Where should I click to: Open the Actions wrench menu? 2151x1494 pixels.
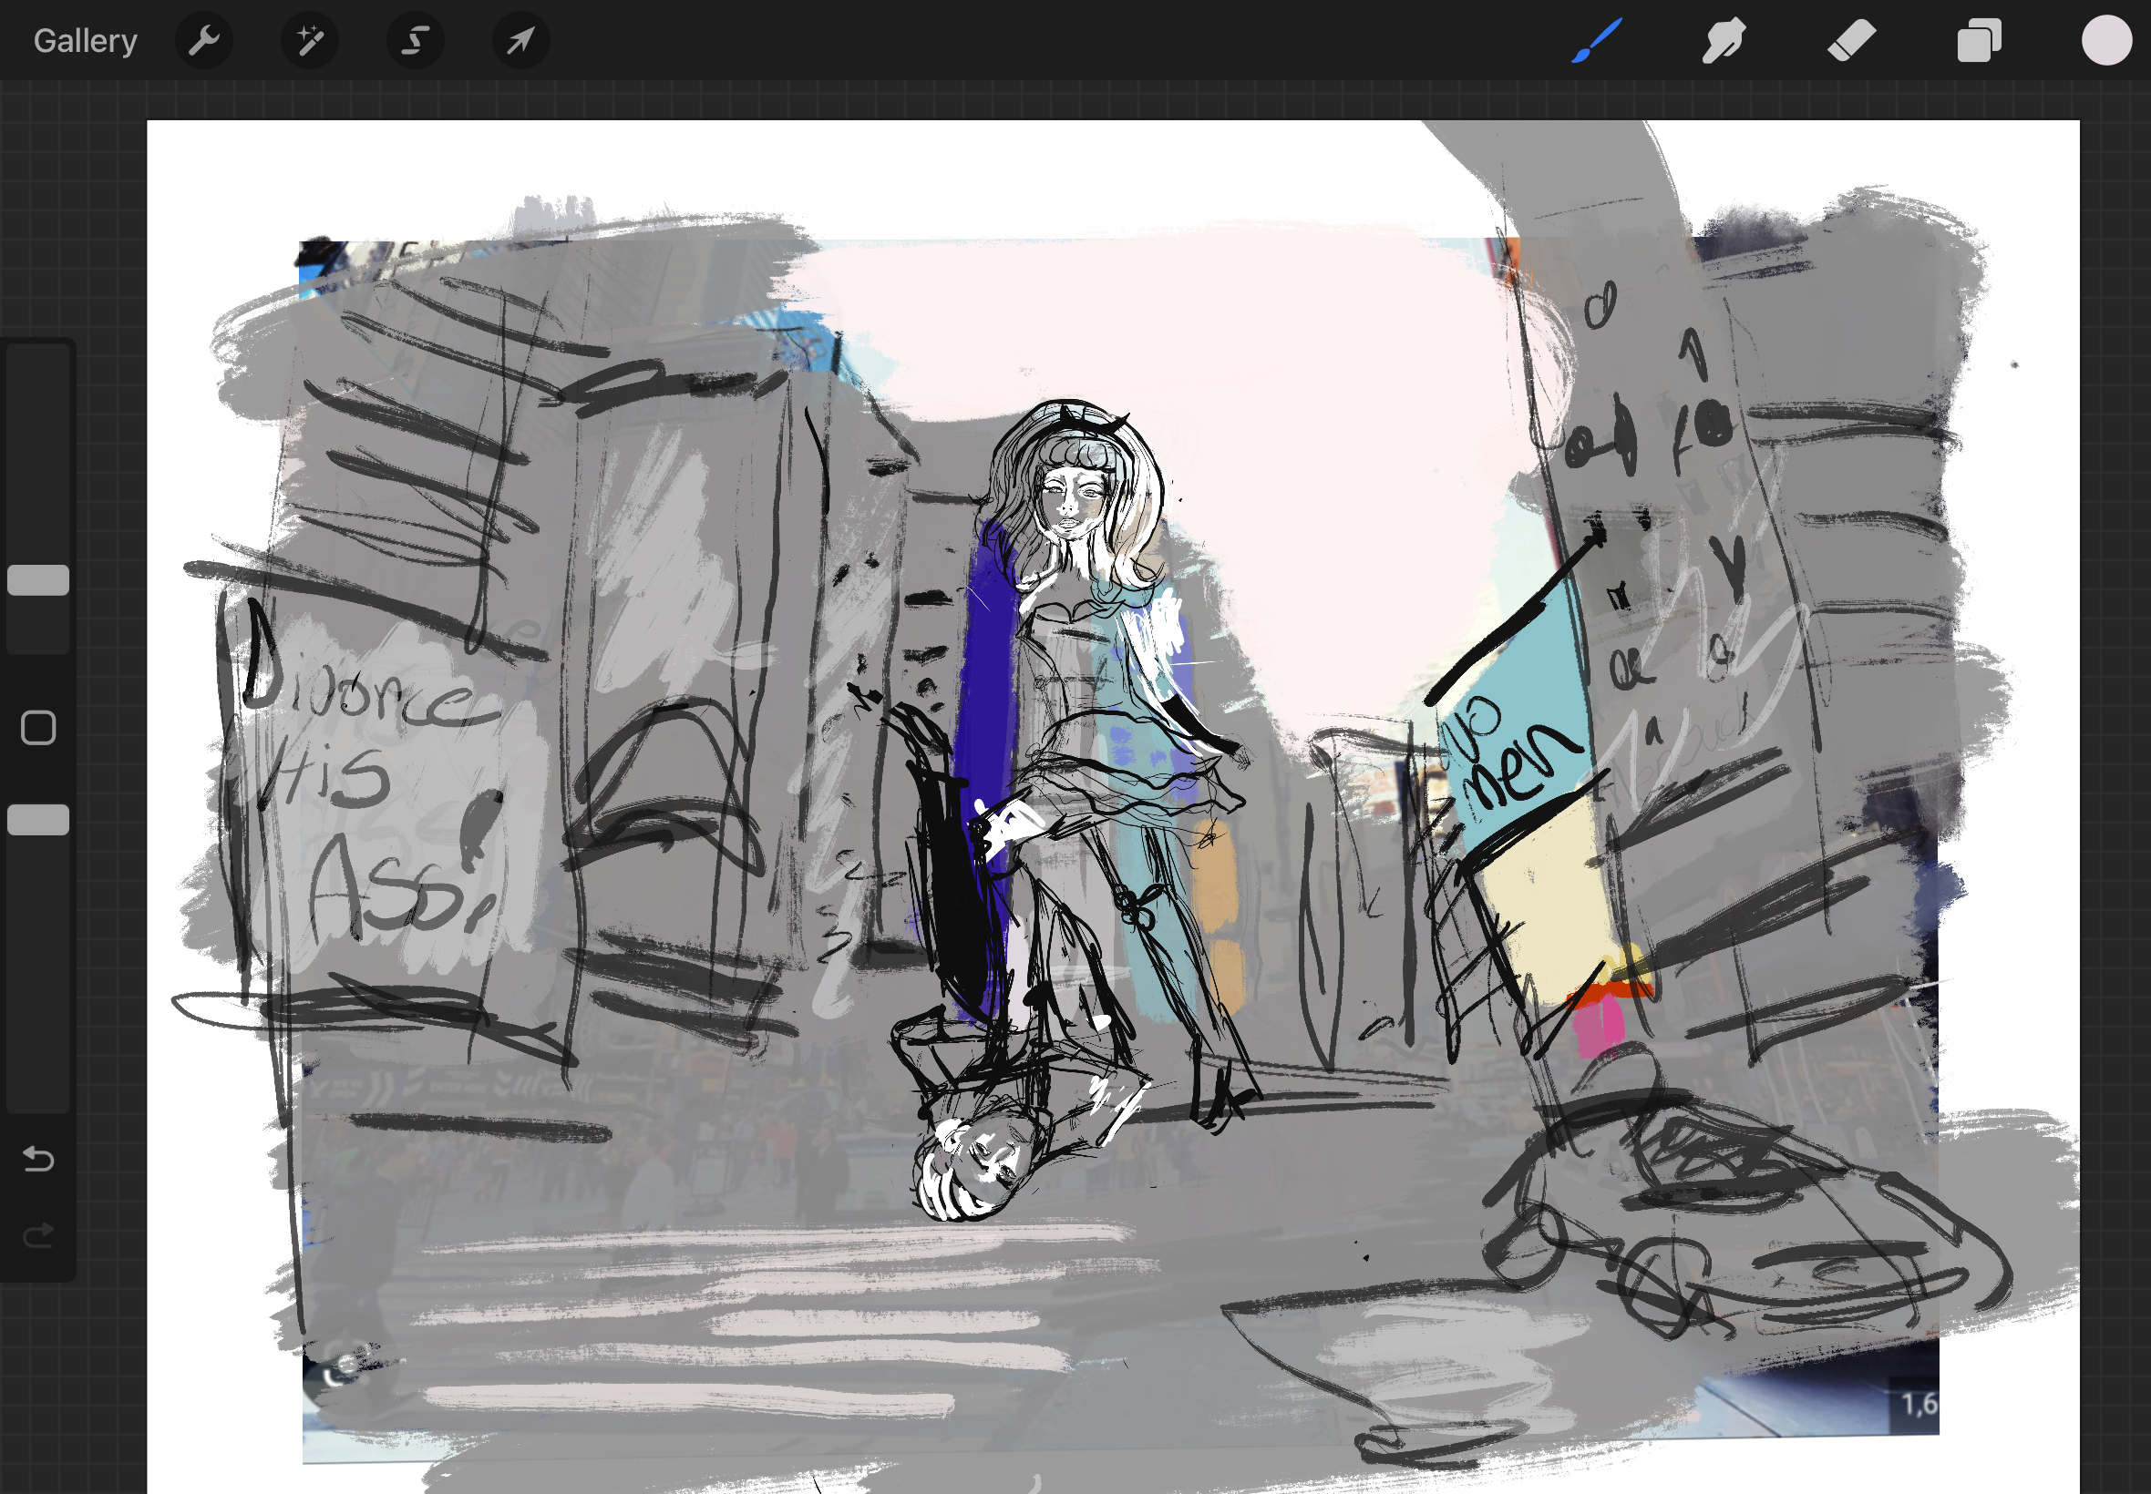[x=204, y=41]
